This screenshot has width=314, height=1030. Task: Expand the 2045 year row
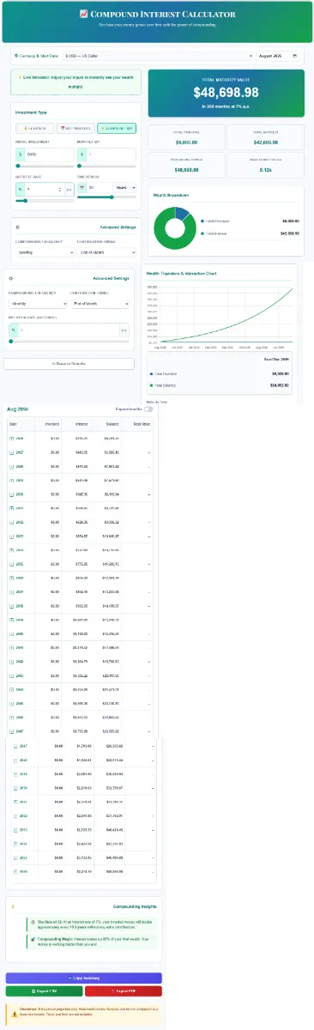tap(12, 703)
